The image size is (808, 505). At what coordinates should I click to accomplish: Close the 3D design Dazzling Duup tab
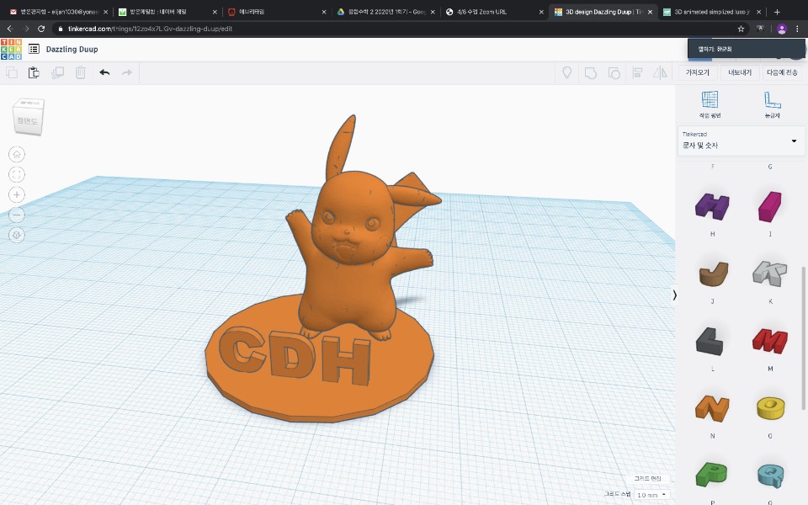click(x=650, y=12)
